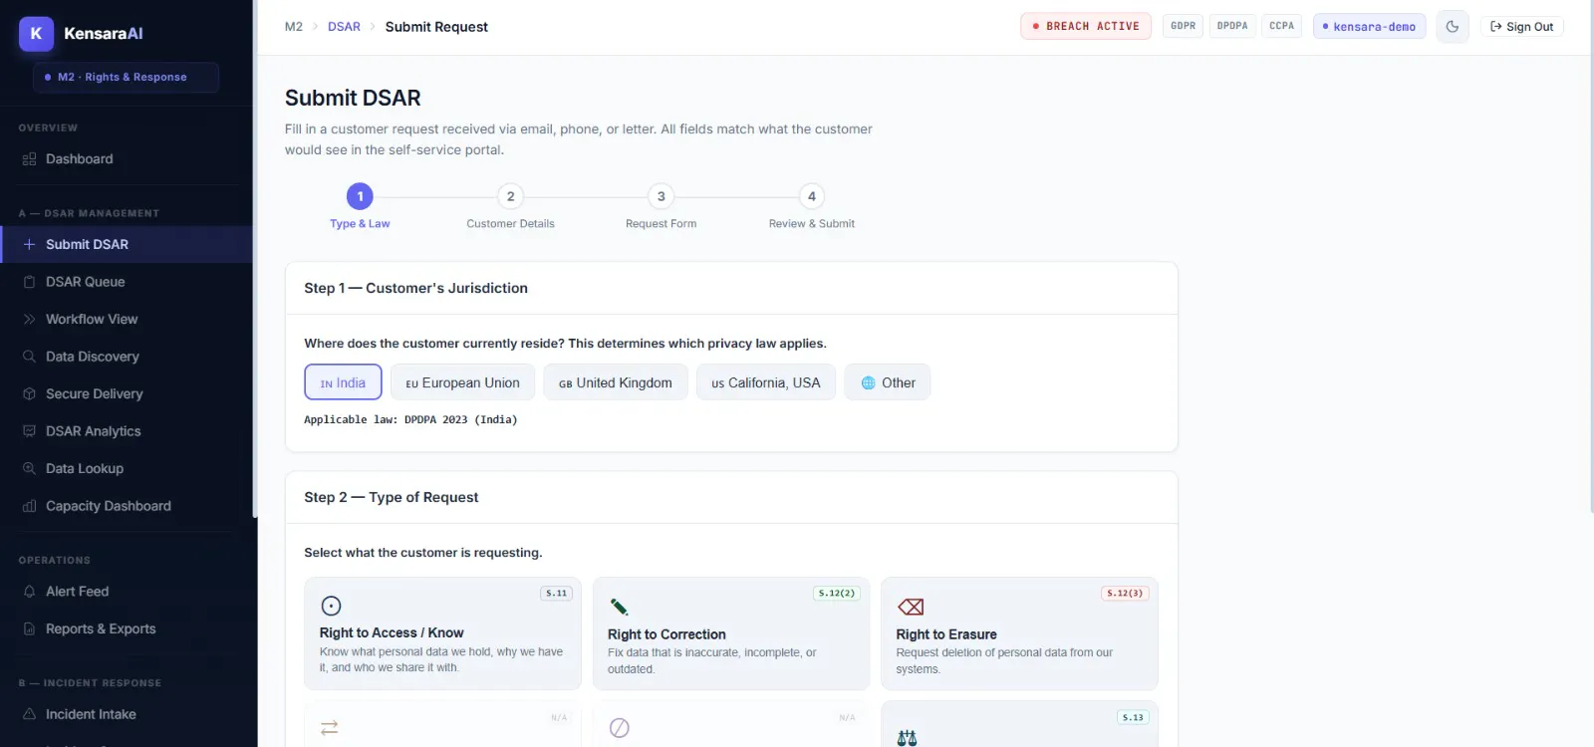
Task: Open Dashboard grid icon in sidebar
Action: (x=29, y=159)
